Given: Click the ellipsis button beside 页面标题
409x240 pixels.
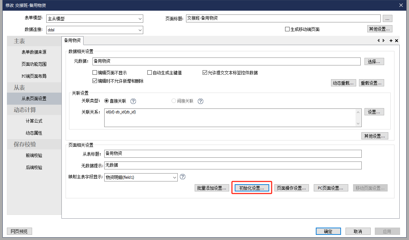Looking at the screenshot, I should (388, 19).
